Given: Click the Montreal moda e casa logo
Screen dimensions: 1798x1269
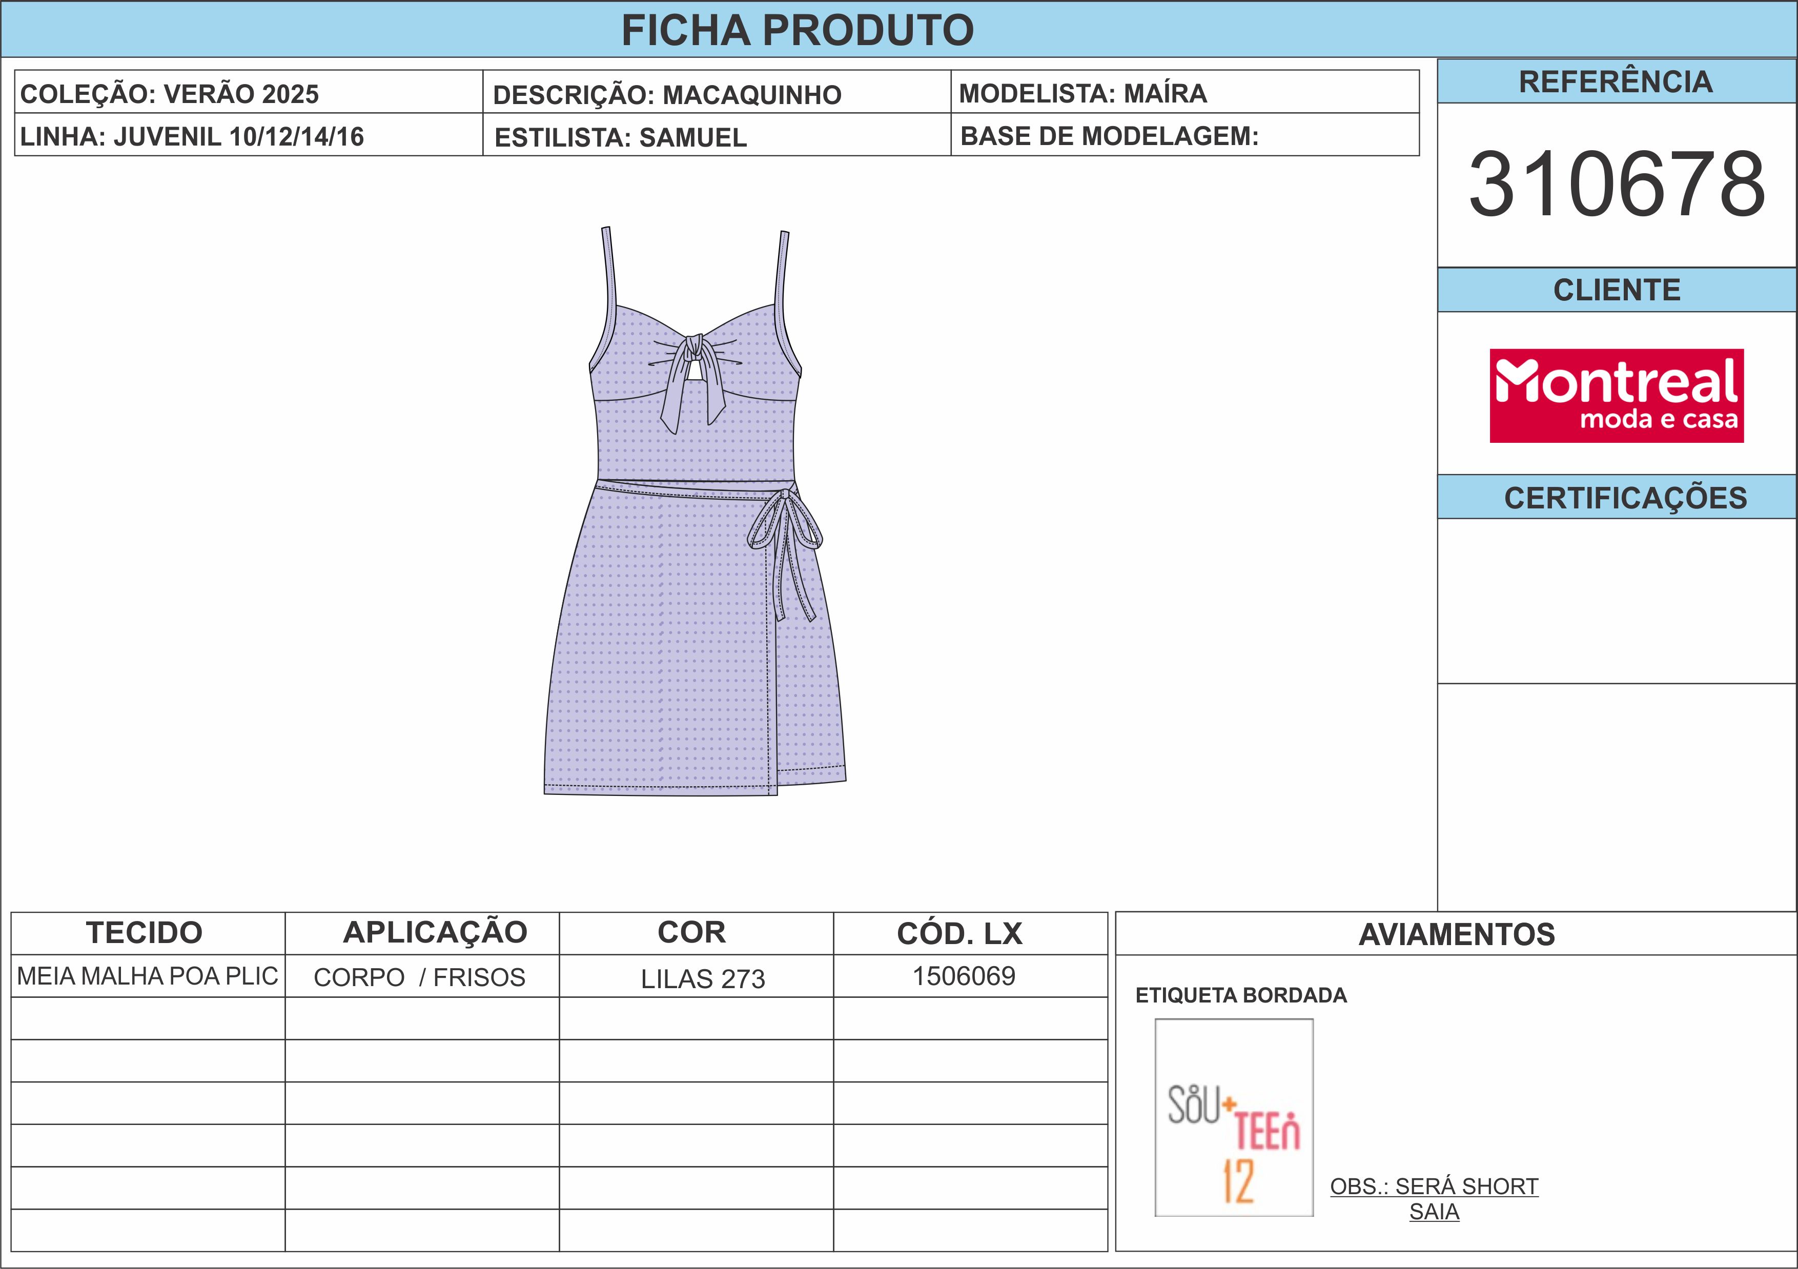Looking at the screenshot, I should click(1616, 395).
